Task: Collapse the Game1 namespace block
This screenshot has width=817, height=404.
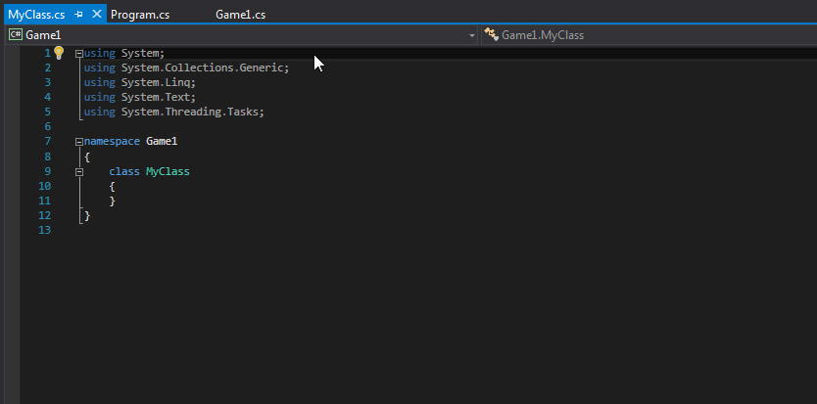Action: [79, 142]
